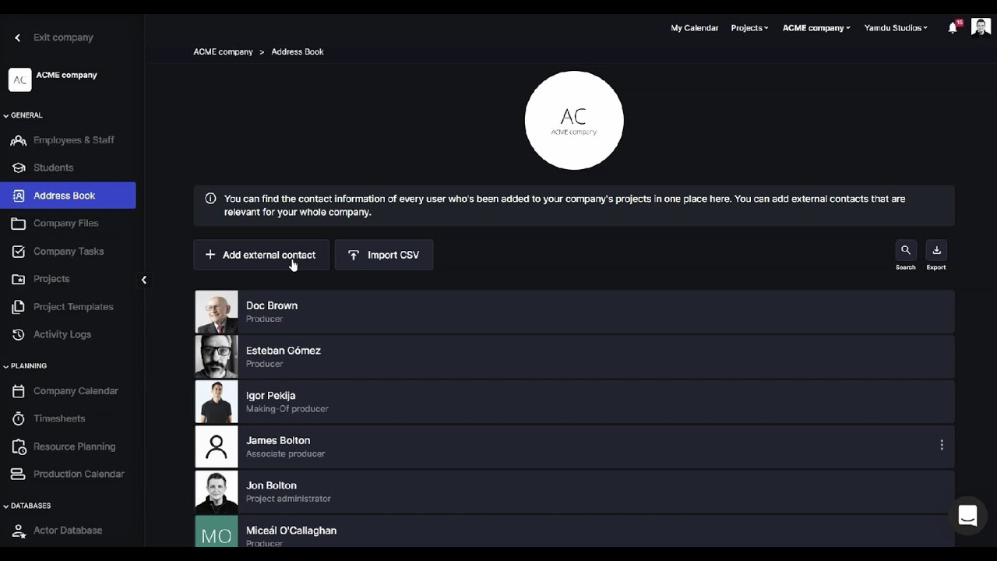This screenshot has height=561, width=997.
Task: Click the Exit company back arrow icon
Action: (18, 37)
